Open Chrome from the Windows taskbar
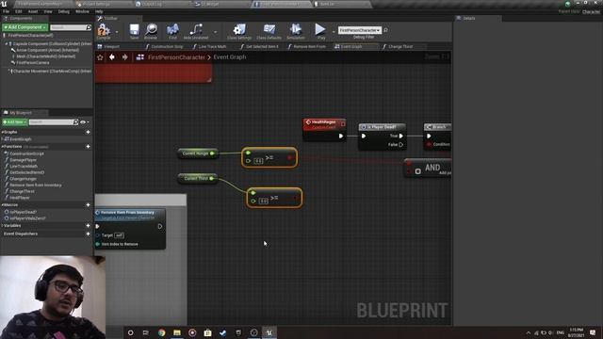 pyautogui.click(x=162, y=332)
